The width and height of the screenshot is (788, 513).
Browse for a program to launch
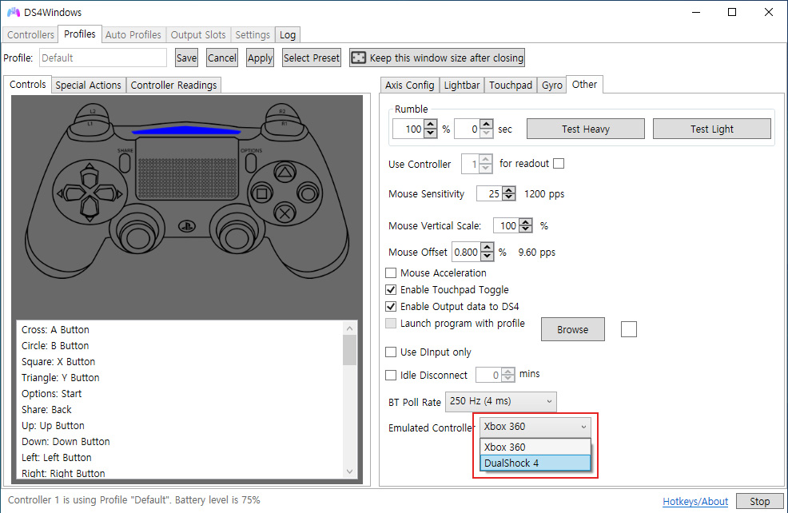click(572, 329)
